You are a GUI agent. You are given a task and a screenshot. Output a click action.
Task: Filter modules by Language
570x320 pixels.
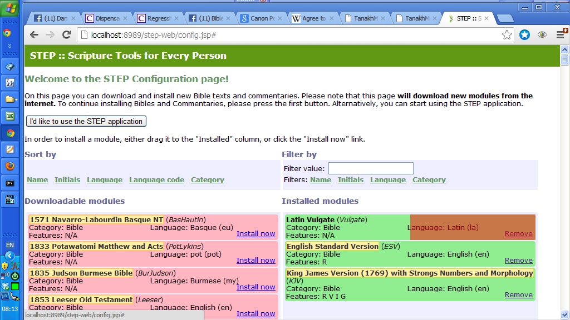[388, 179]
